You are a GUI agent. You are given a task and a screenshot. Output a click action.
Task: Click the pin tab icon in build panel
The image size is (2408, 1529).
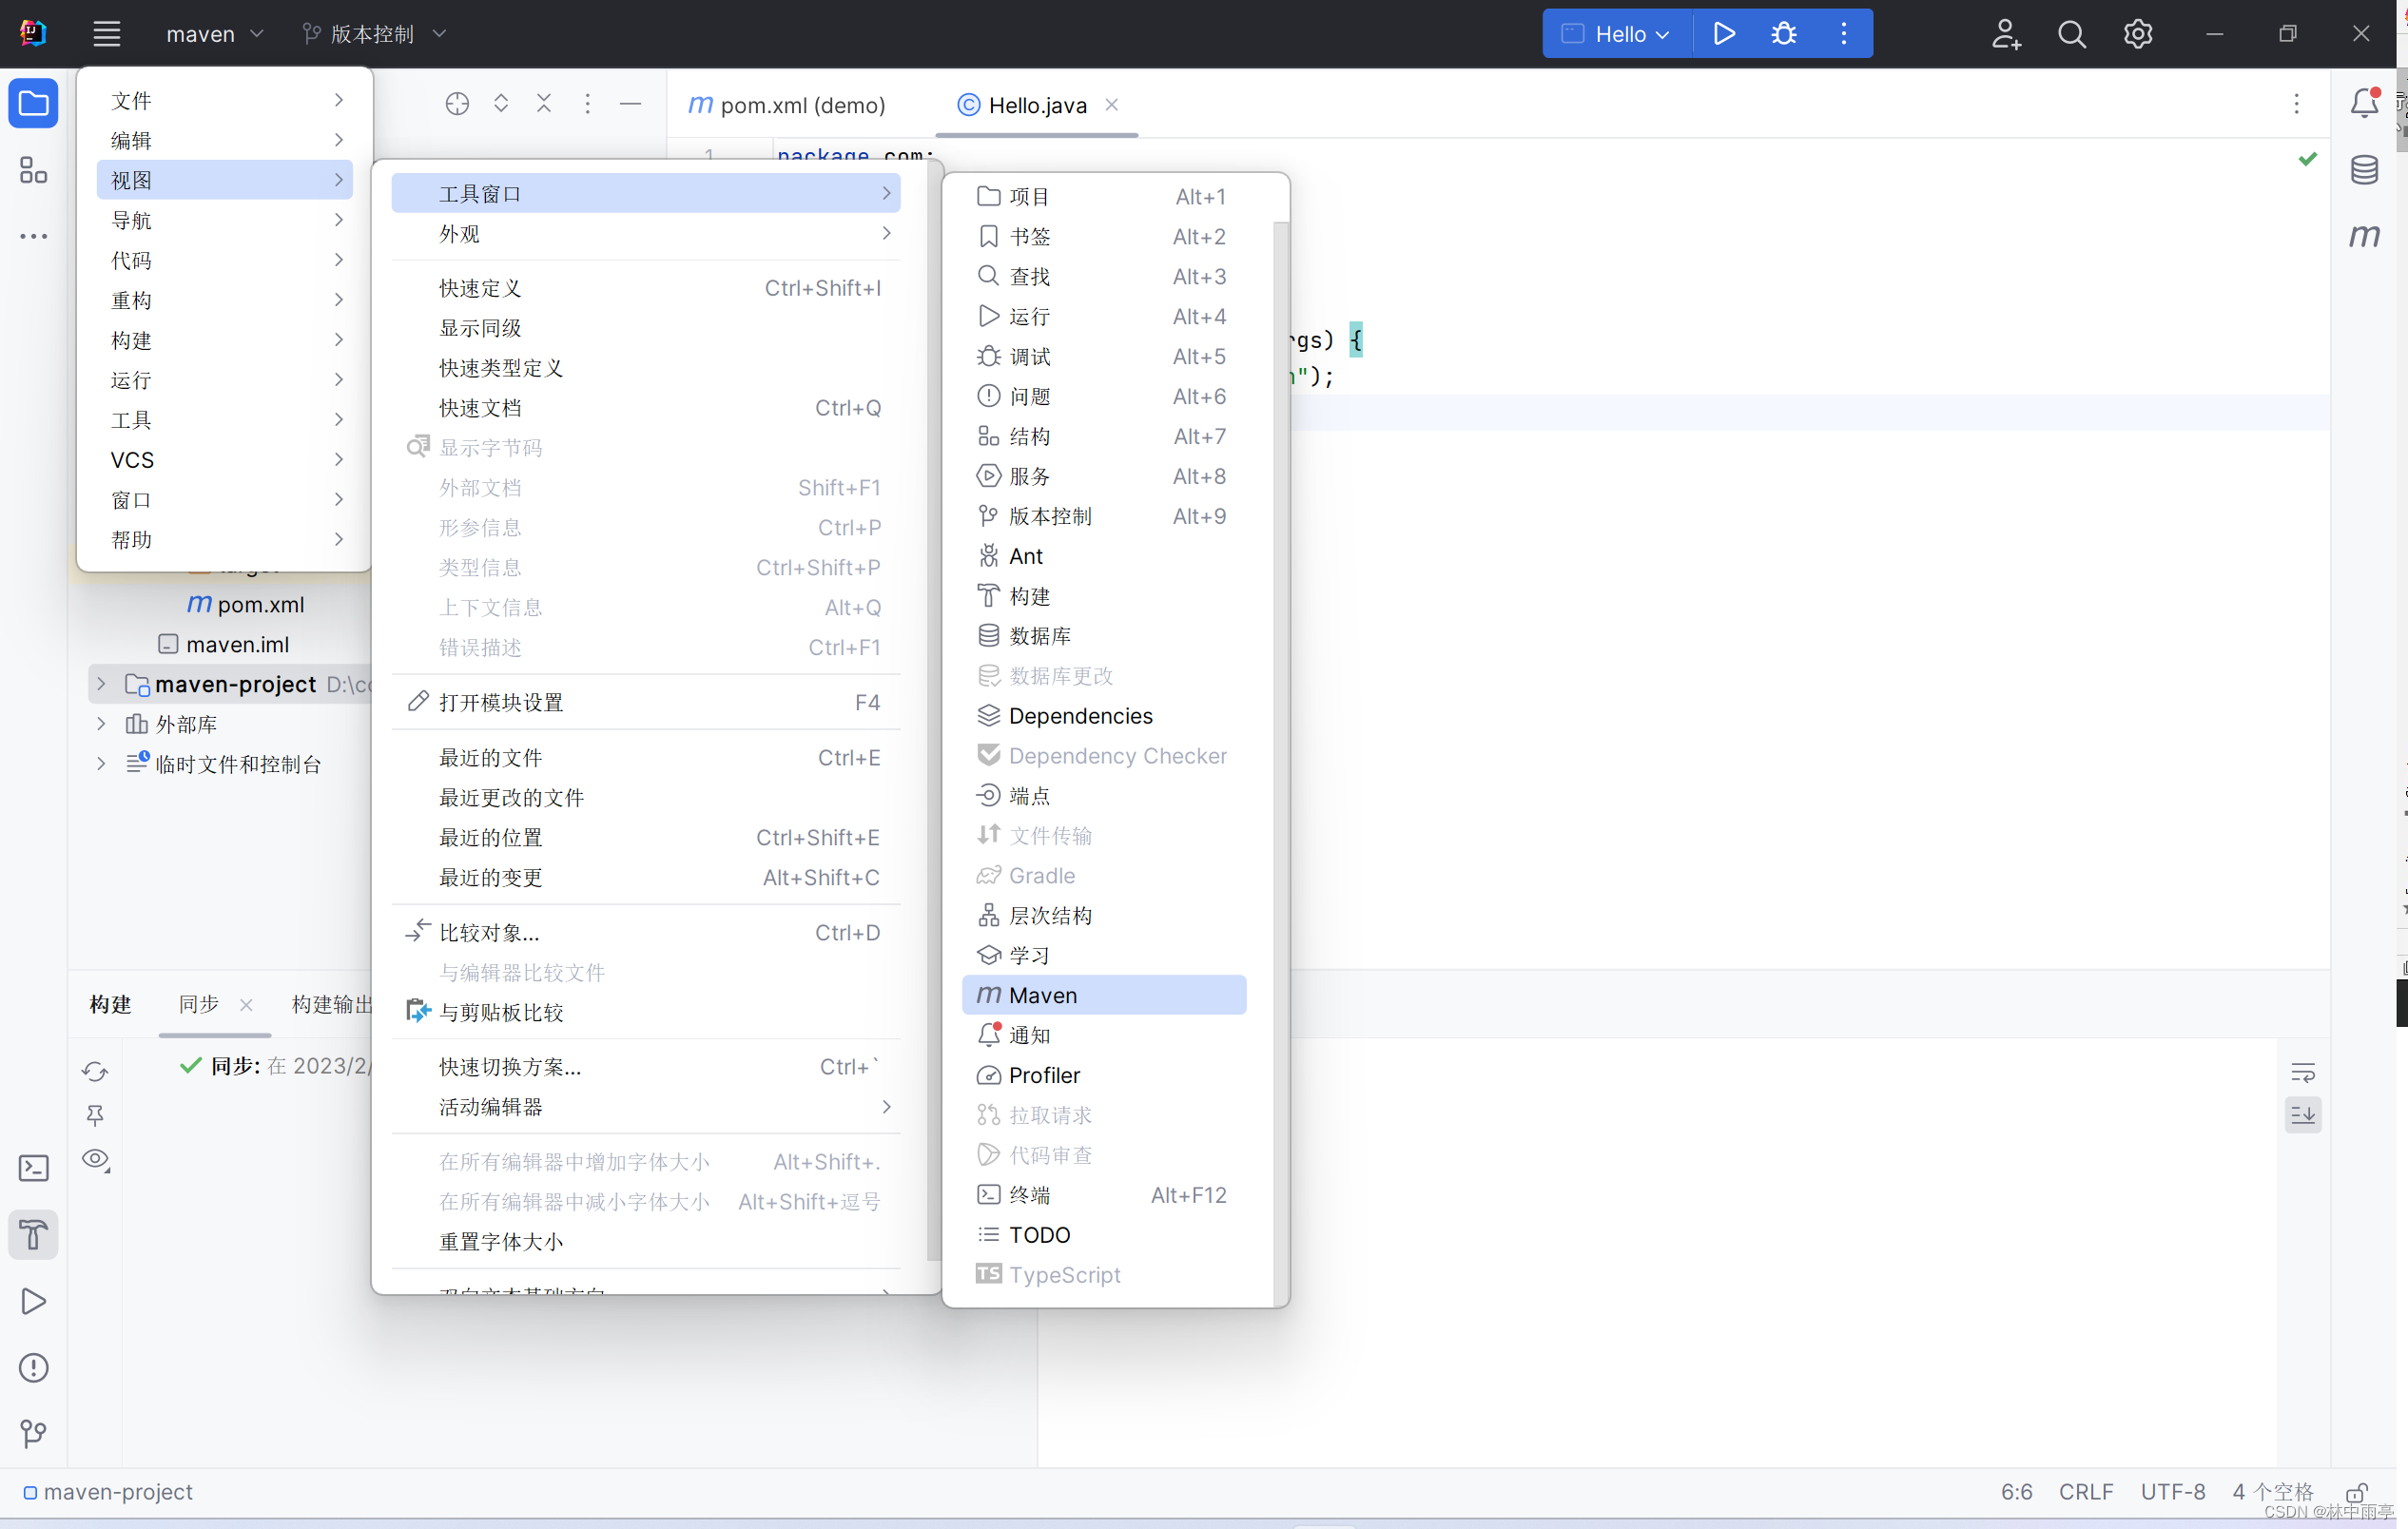95,1115
